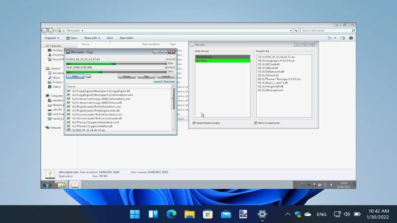Click the Back arrow in Explorer
This screenshot has width=397, height=223.
pos(44,30)
